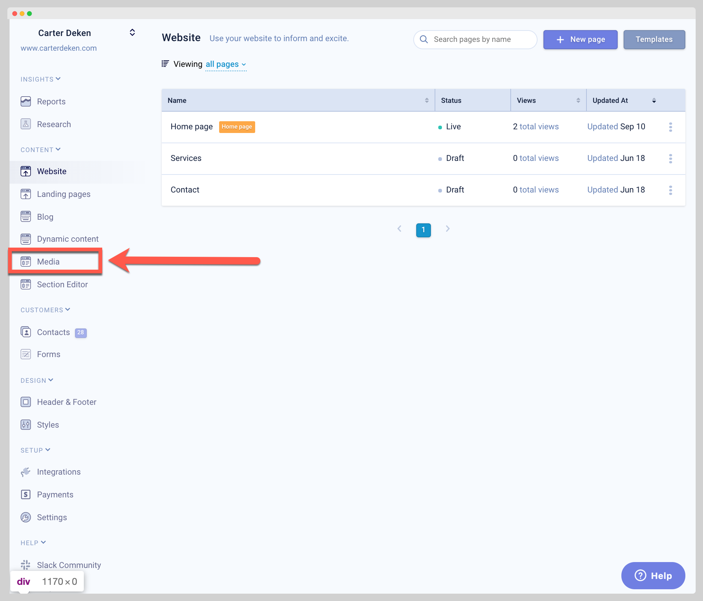The width and height of the screenshot is (703, 601).
Task: Toggle sort on the Views column
Action: [x=579, y=100]
